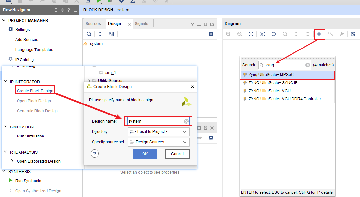Viewport: 360px width, 197px height.
Task: Close the Design tab
Action: pos(130,24)
